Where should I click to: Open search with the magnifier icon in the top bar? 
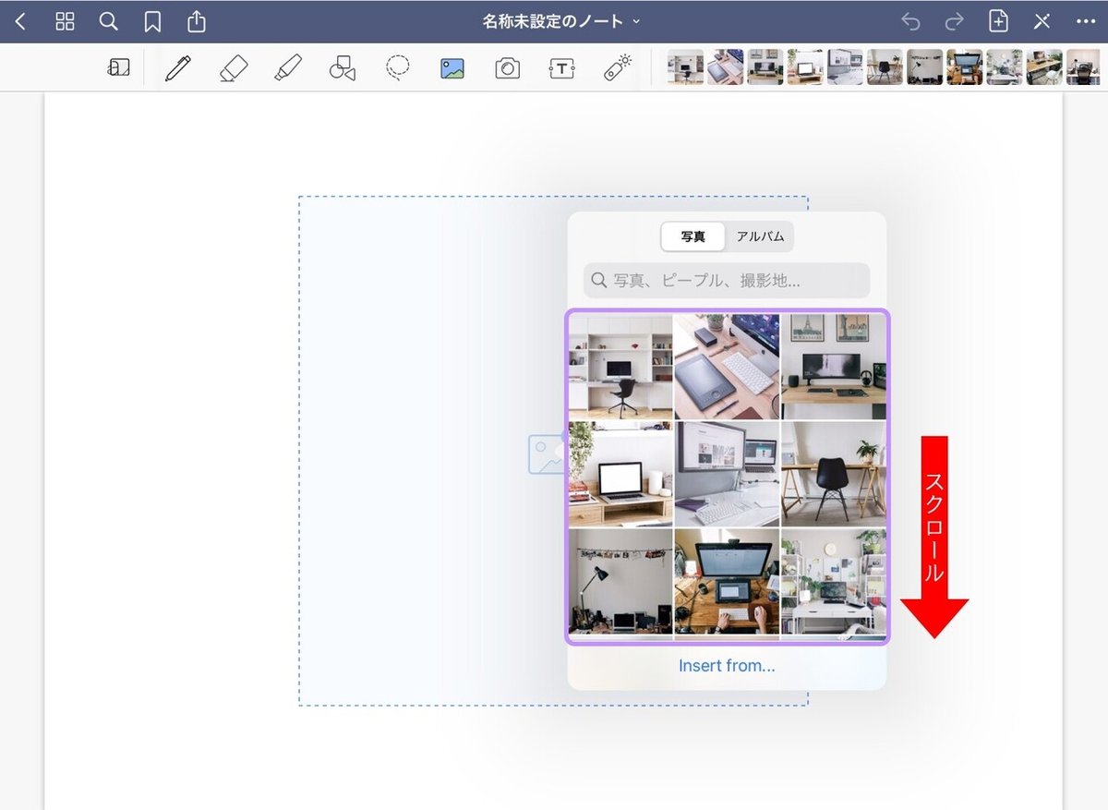(x=109, y=21)
